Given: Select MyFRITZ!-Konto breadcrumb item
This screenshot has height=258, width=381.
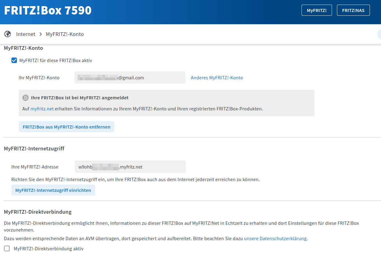Looking at the screenshot, I should pos(65,34).
